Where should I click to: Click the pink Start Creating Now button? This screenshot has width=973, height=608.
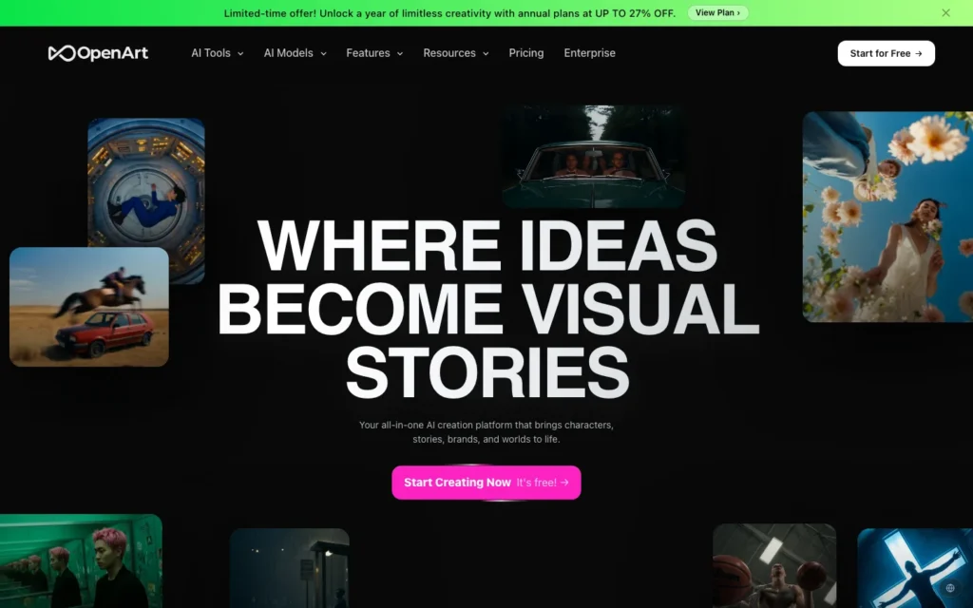tap(486, 483)
